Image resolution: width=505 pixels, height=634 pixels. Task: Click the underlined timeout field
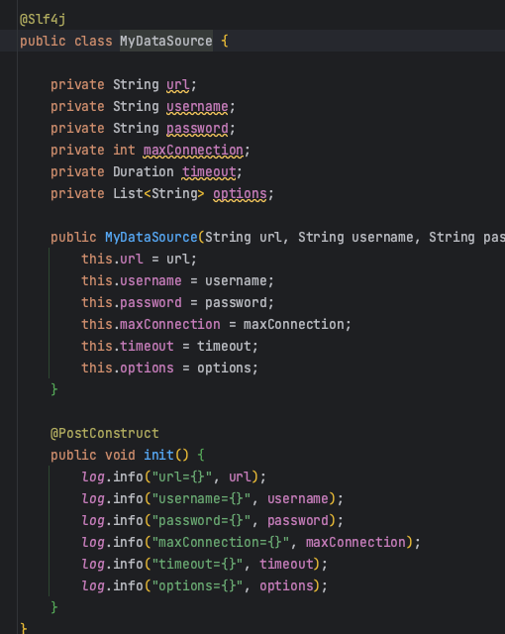point(209,172)
